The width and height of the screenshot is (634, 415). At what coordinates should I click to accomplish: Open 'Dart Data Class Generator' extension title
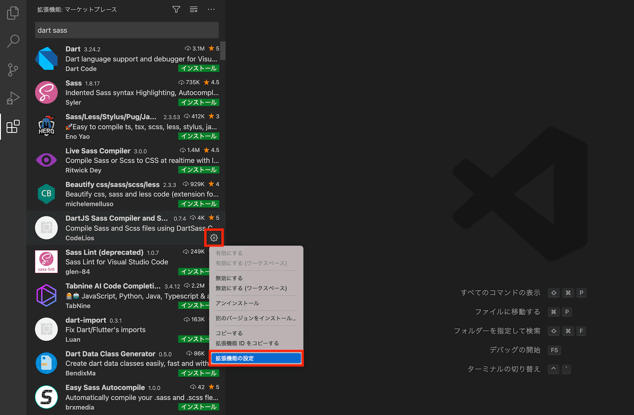pyautogui.click(x=110, y=354)
